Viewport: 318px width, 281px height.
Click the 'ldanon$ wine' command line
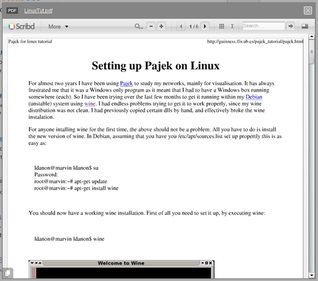69,239
